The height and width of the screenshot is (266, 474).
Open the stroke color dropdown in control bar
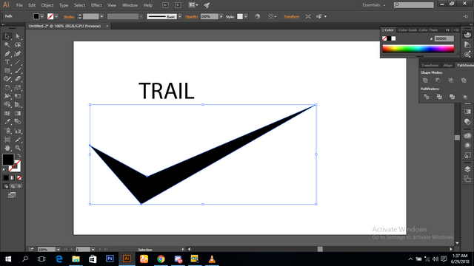pyautogui.click(x=56, y=16)
